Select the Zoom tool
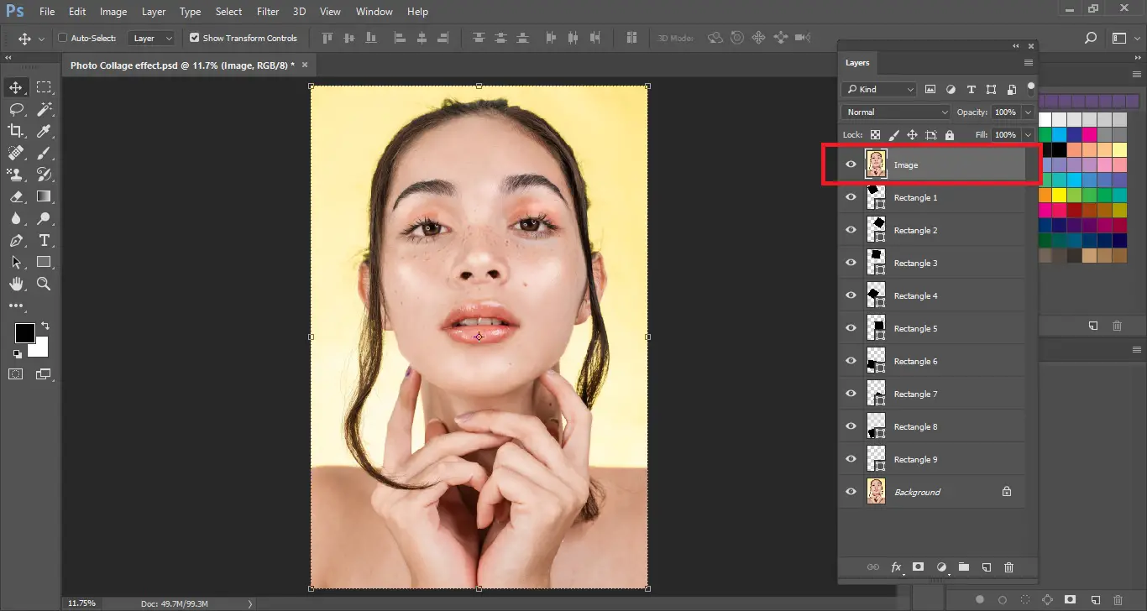This screenshot has height=611, width=1147. (x=45, y=284)
